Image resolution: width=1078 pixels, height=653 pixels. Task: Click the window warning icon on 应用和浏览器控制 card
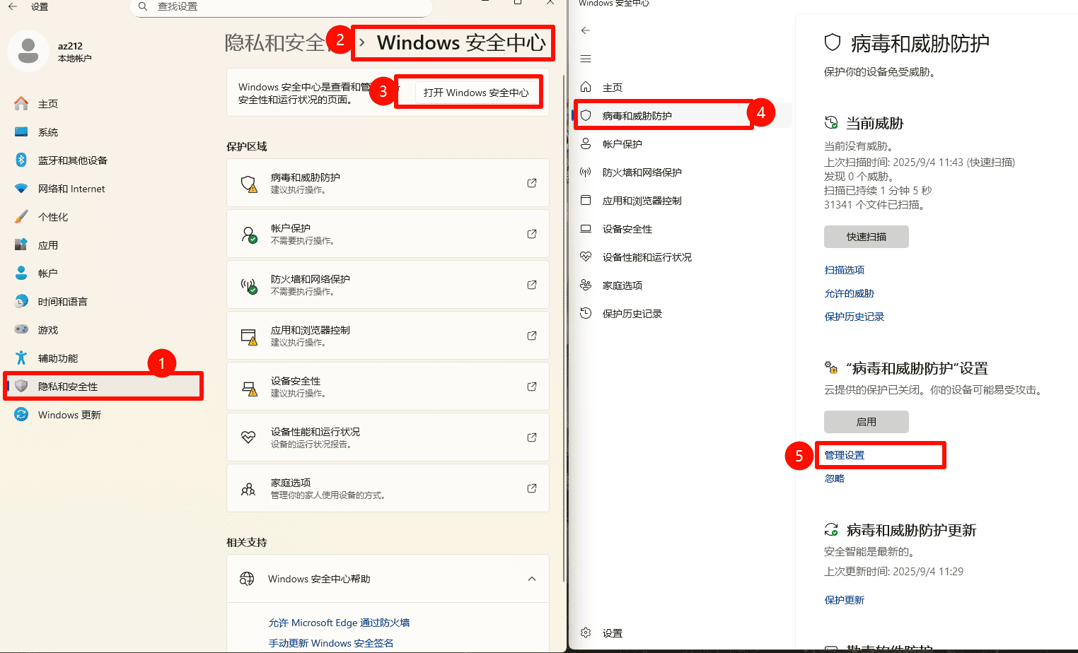(249, 337)
